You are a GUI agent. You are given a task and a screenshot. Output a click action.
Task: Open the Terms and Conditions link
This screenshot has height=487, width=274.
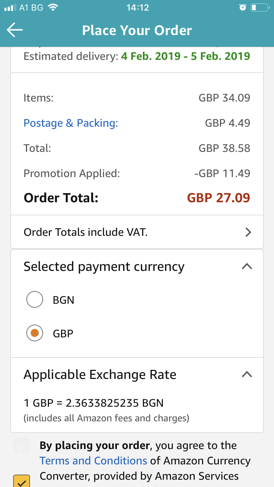(x=94, y=461)
